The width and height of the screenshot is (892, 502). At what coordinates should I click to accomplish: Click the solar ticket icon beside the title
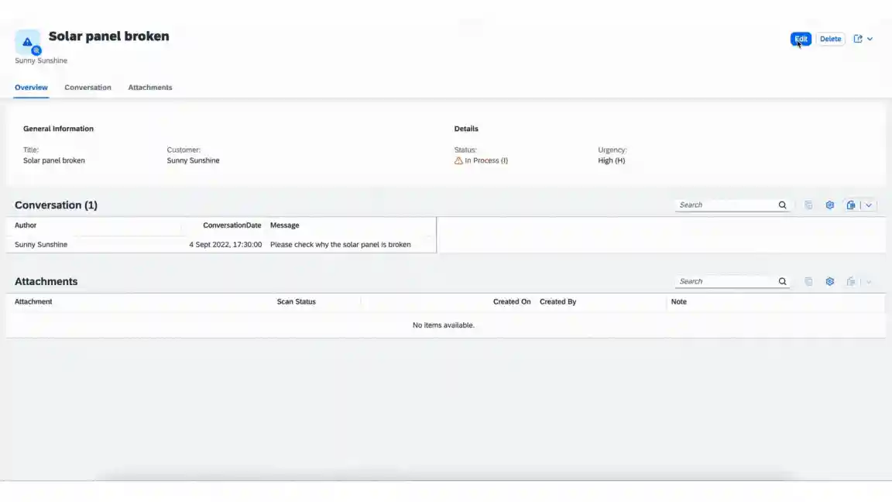pyautogui.click(x=28, y=43)
